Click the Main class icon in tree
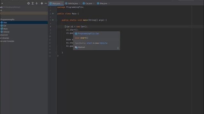 point(2,29)
